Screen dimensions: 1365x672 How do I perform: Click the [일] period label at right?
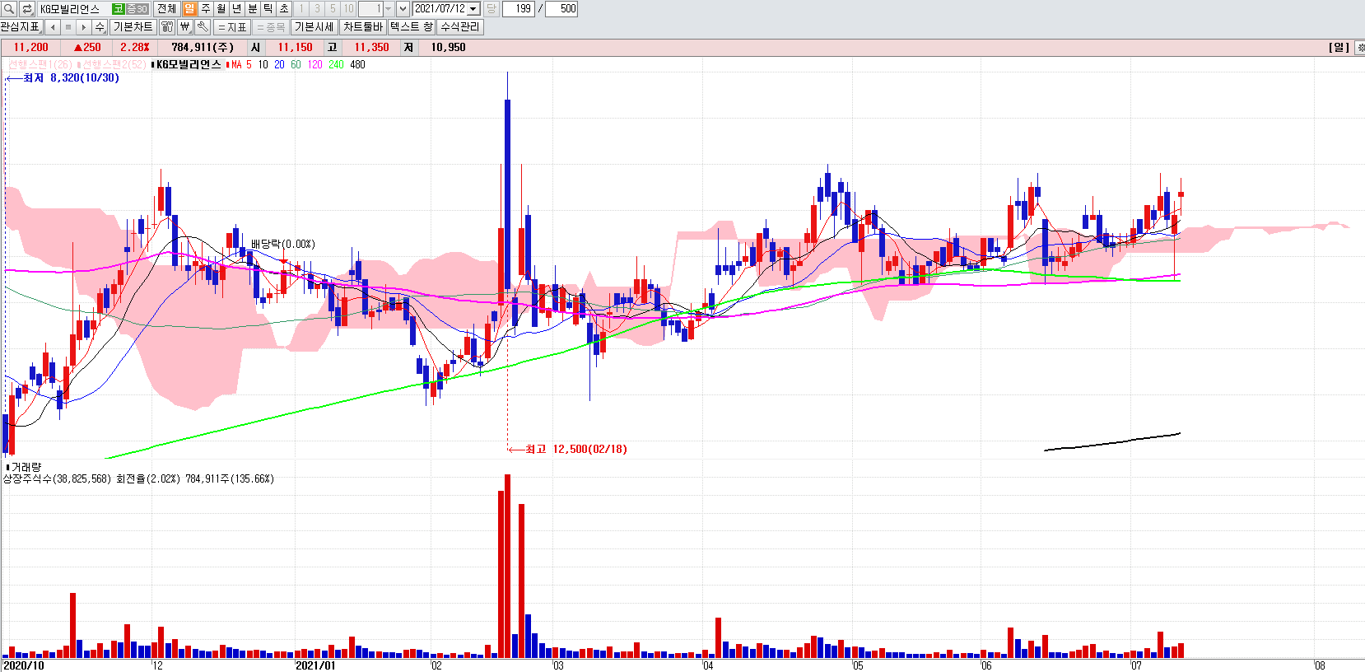[x=1339, y=48]
